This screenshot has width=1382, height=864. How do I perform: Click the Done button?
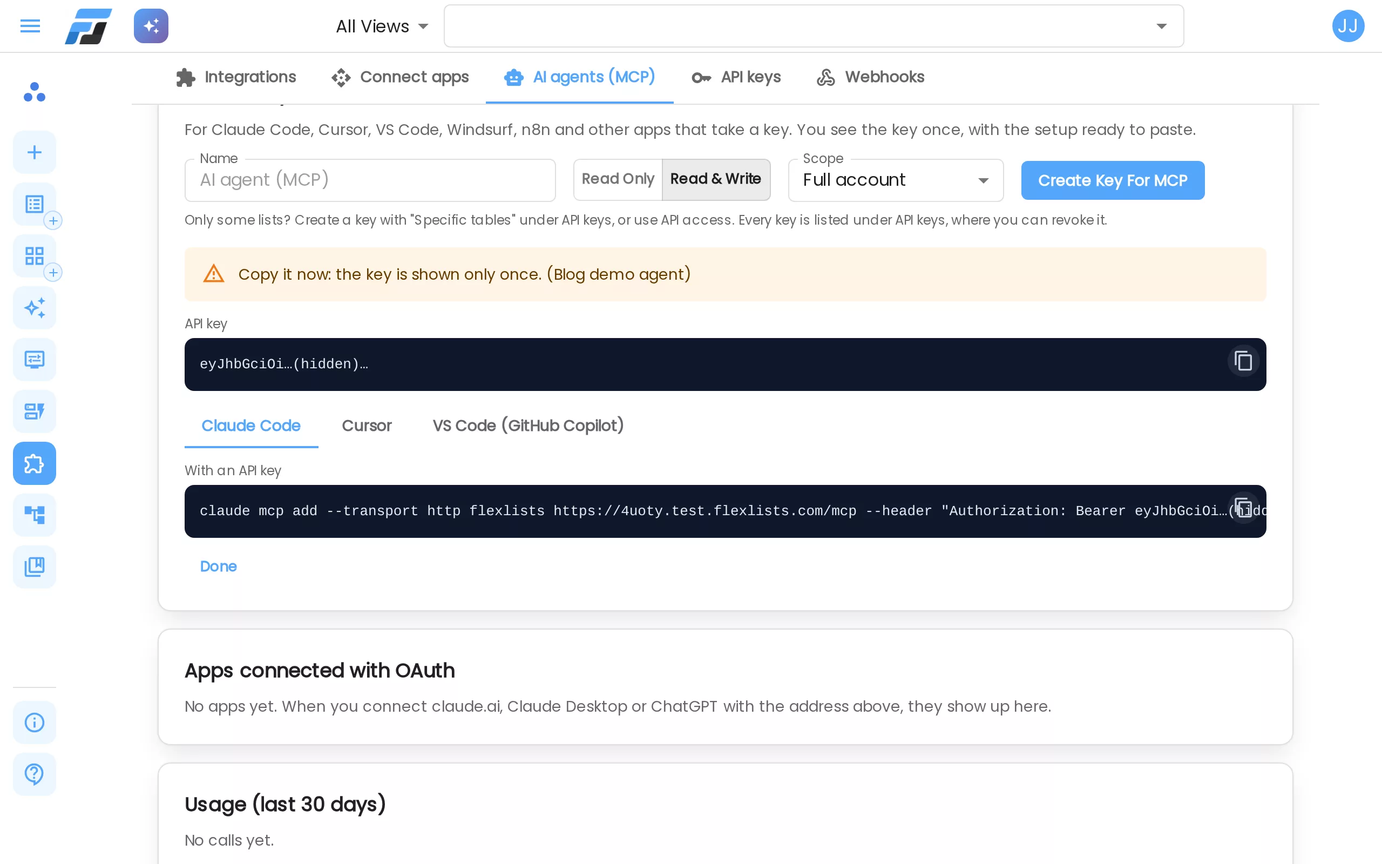[x=218, y=566]
